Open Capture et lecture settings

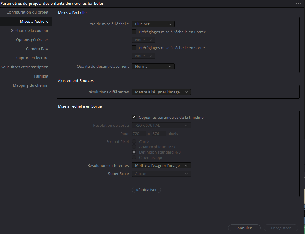pyautogui.click(x=32, y=58)
